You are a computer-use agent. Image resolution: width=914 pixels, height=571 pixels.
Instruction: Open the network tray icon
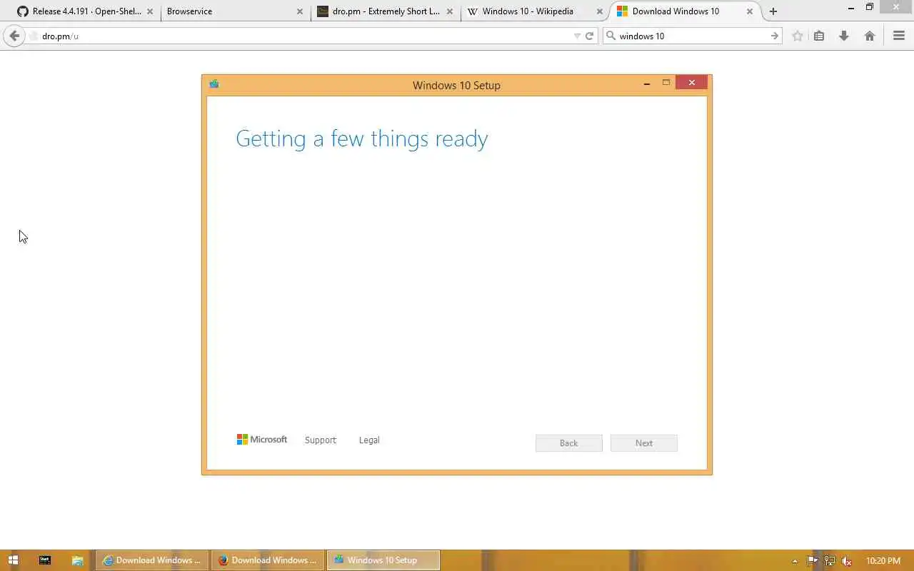830,561
